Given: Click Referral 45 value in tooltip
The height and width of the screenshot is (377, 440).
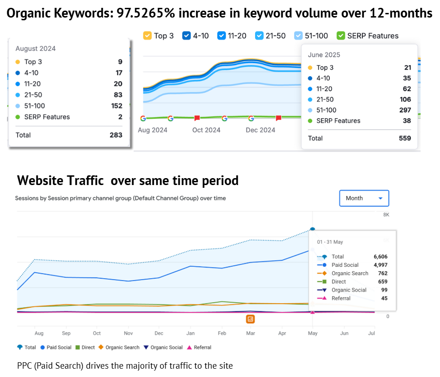Looking at the screenshot, I should pyautogui.click(x=384, y=298).
